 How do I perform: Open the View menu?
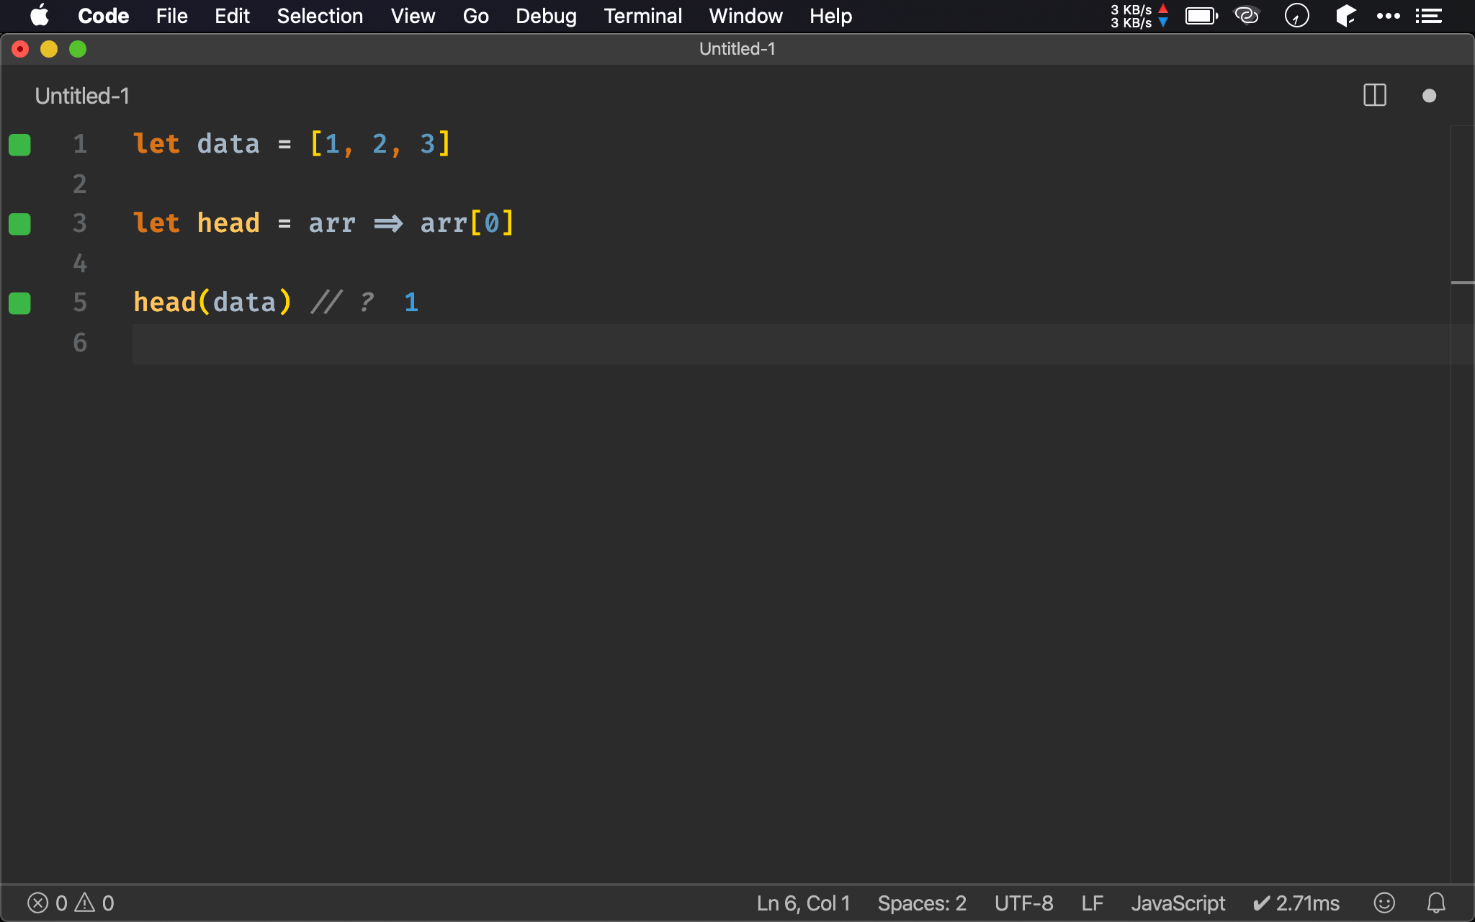(x=413, y=16)
